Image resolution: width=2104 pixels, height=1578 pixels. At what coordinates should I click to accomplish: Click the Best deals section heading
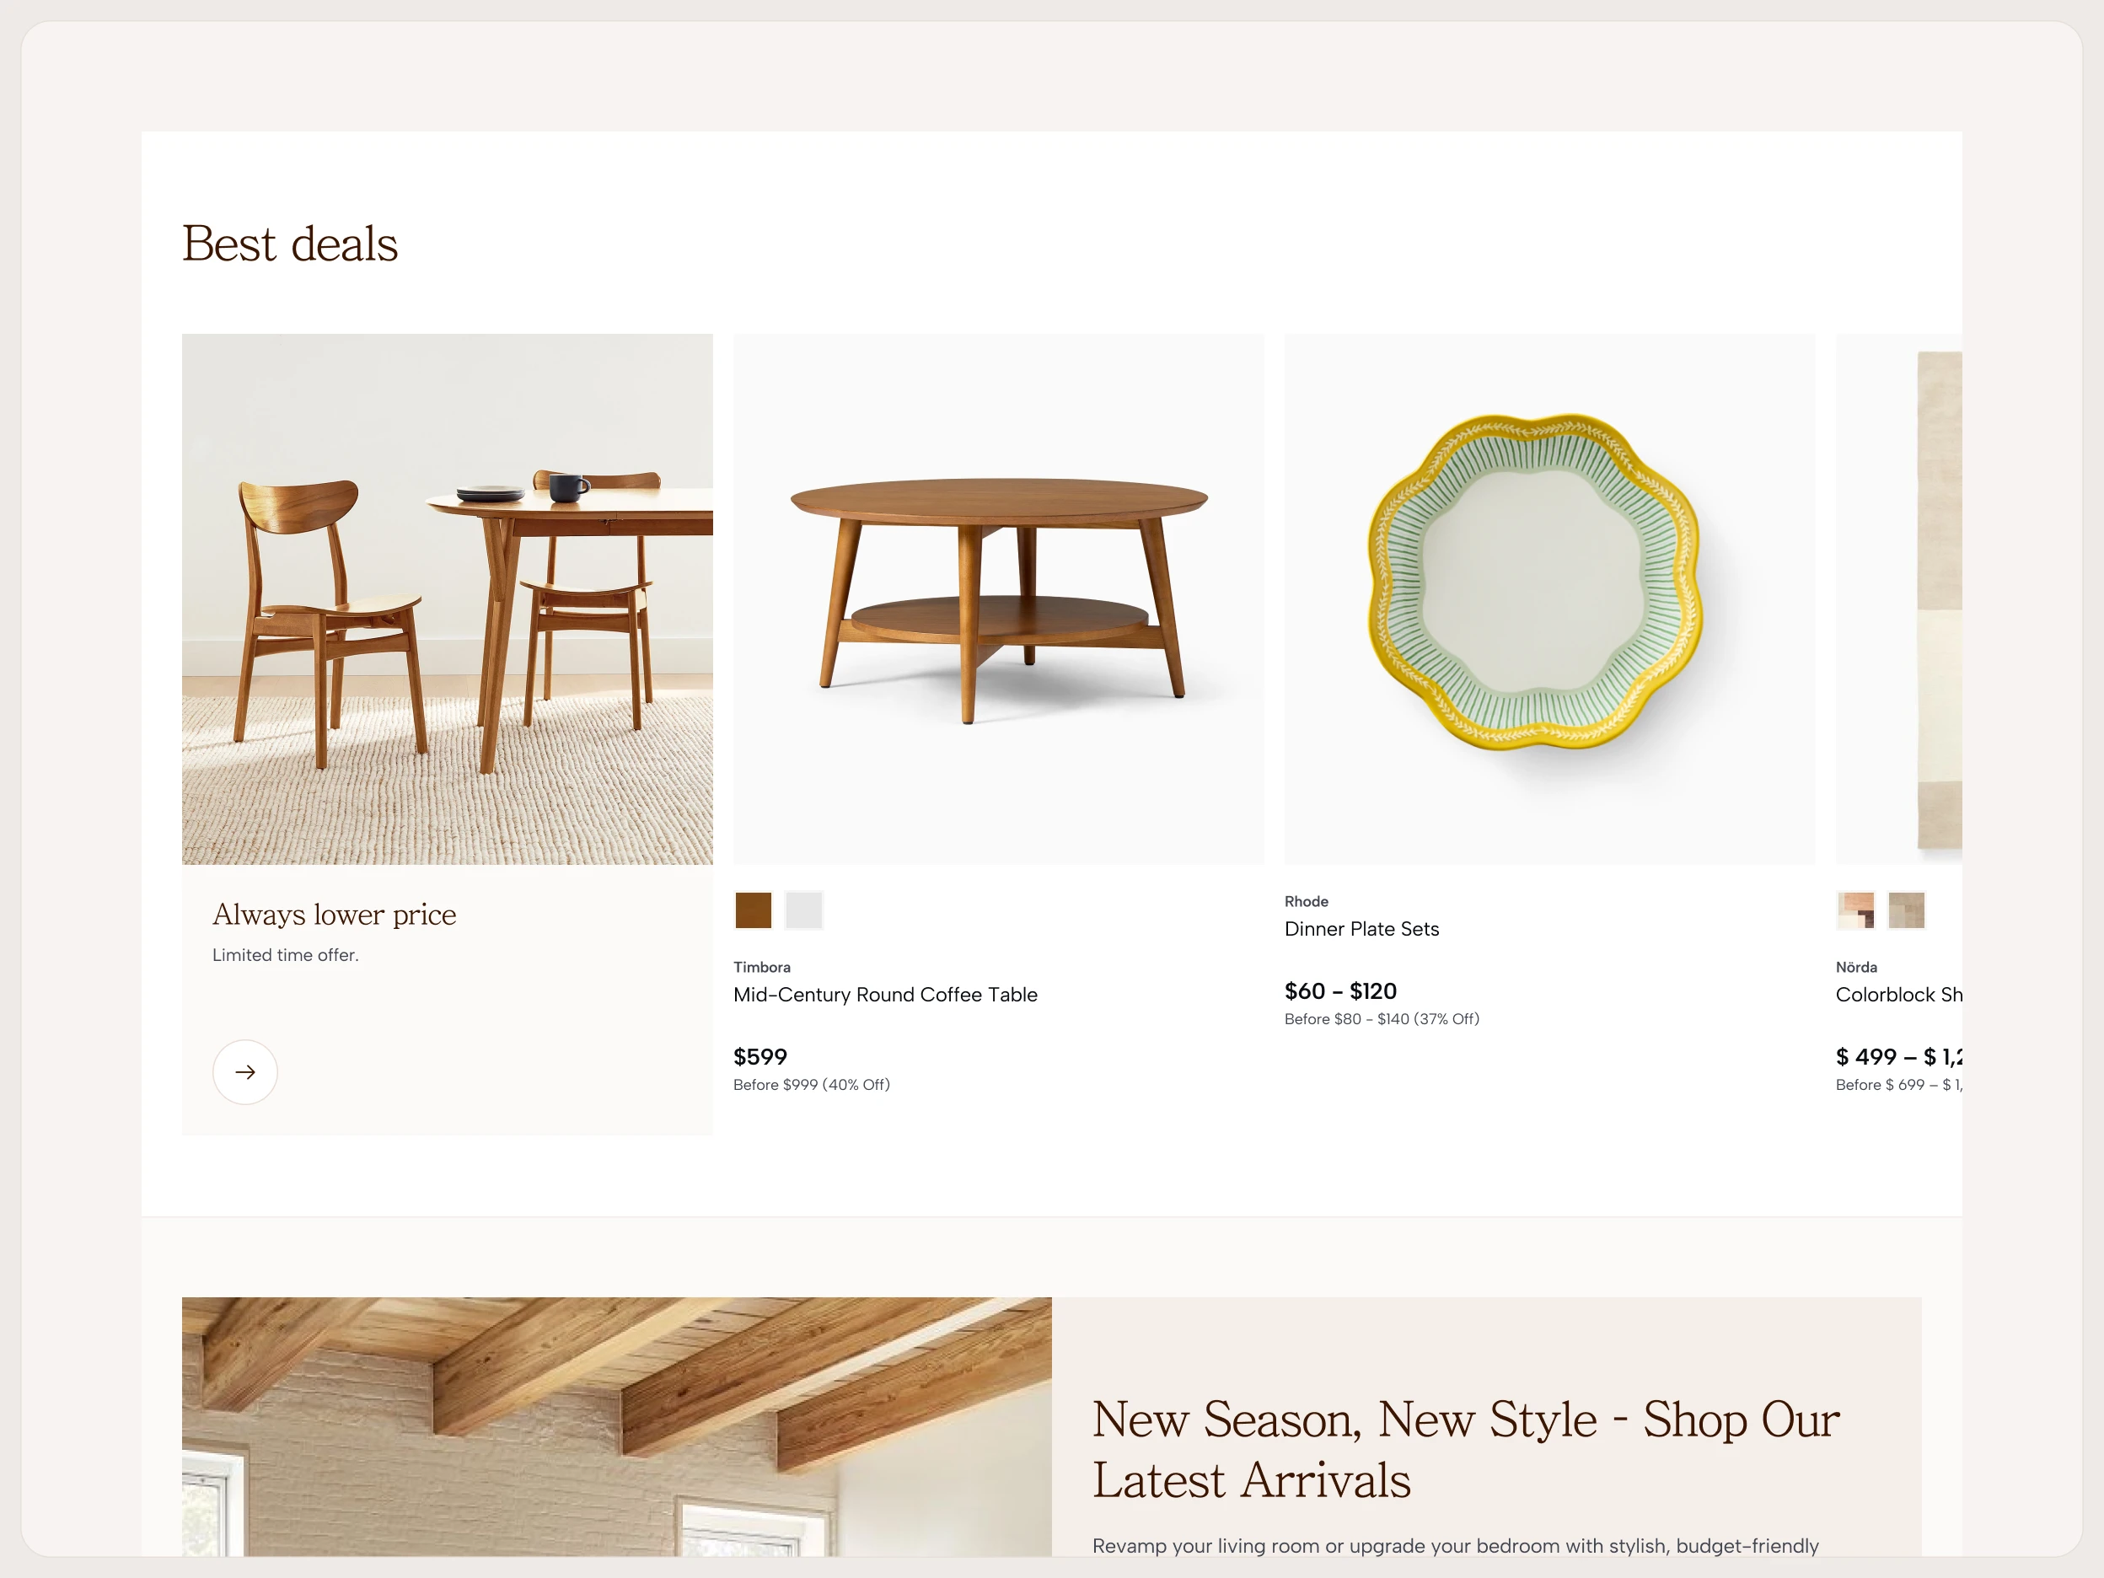coord(290,244)
